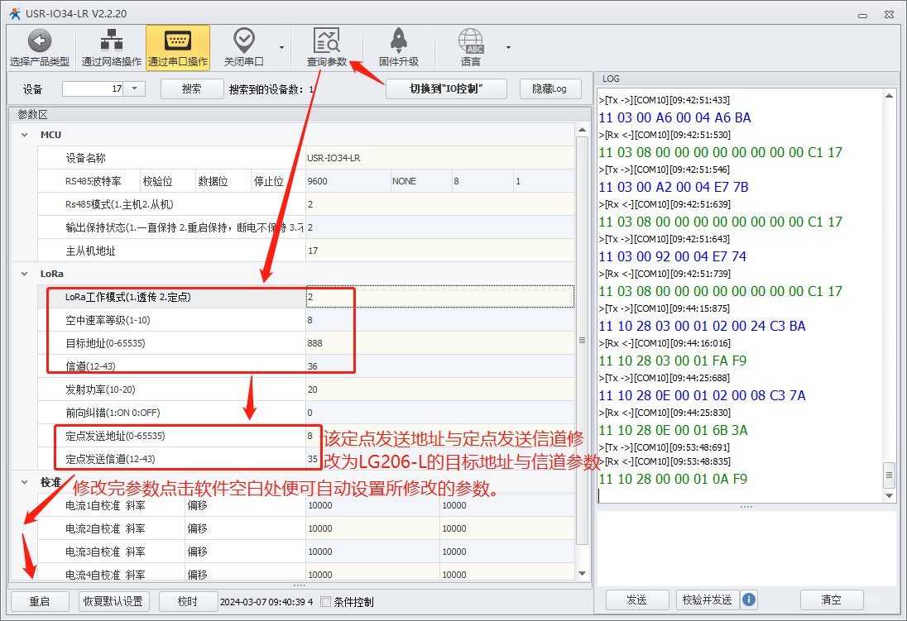This screenshot has height=621, width=907.
Task: Close the USR-IO34-LR window
Action: 889,14
